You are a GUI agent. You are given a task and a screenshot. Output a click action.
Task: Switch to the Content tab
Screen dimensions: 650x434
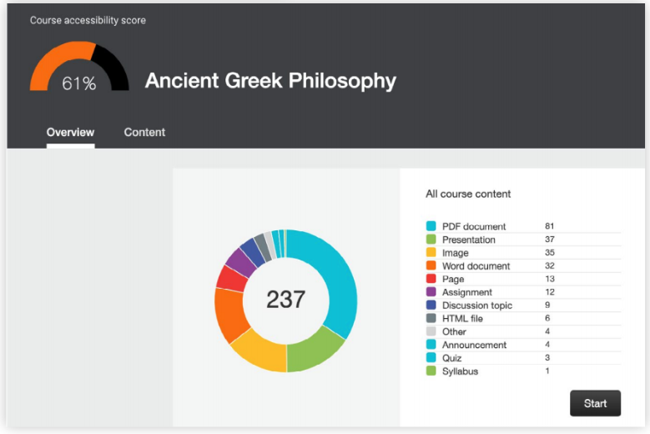pos(144,132)
